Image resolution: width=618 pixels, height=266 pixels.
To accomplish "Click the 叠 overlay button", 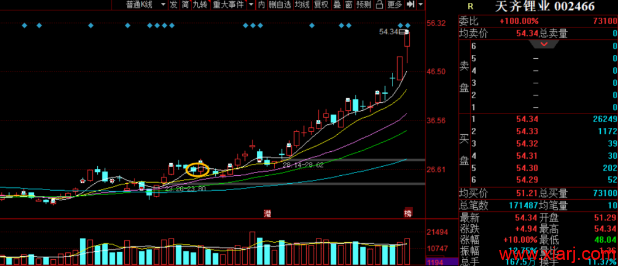I will (337, 5).
